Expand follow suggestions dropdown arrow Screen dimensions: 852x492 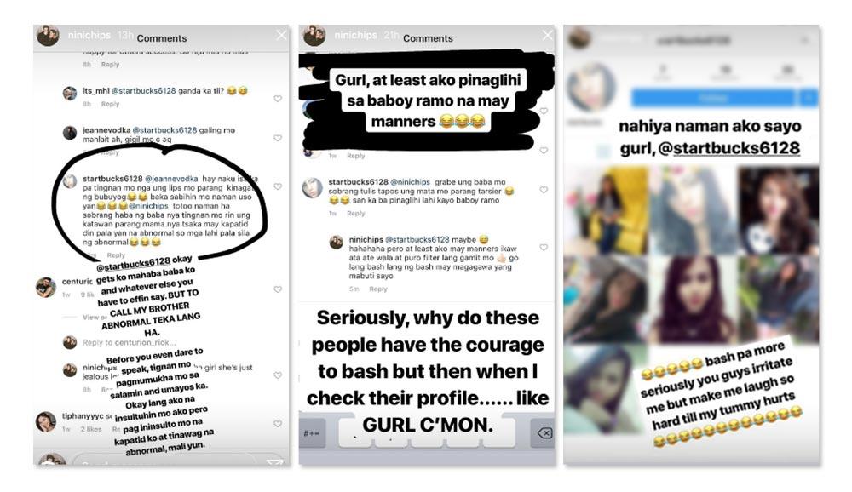click(x=808, y=98)
